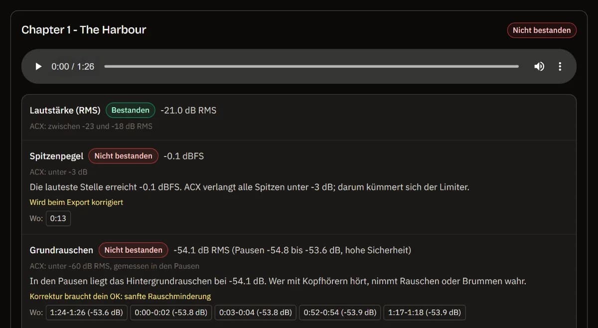The image size is (598, 328).
Task: Click the 'Spitzenpegel' heading
Action: tap(57, 156)
